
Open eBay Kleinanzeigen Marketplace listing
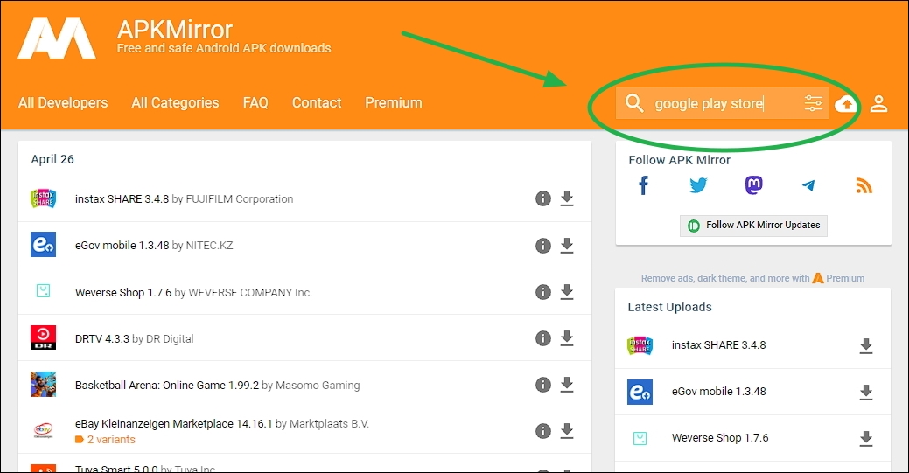[x=173, y=424]
